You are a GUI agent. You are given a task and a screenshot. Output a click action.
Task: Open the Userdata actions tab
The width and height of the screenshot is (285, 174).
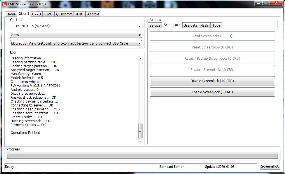[190, 25]
